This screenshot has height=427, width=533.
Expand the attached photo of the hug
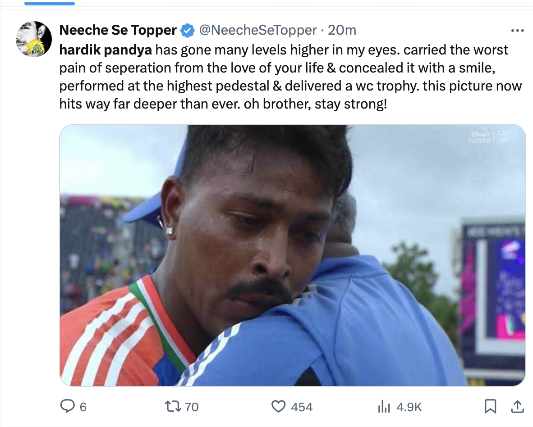tap(292, 255)
